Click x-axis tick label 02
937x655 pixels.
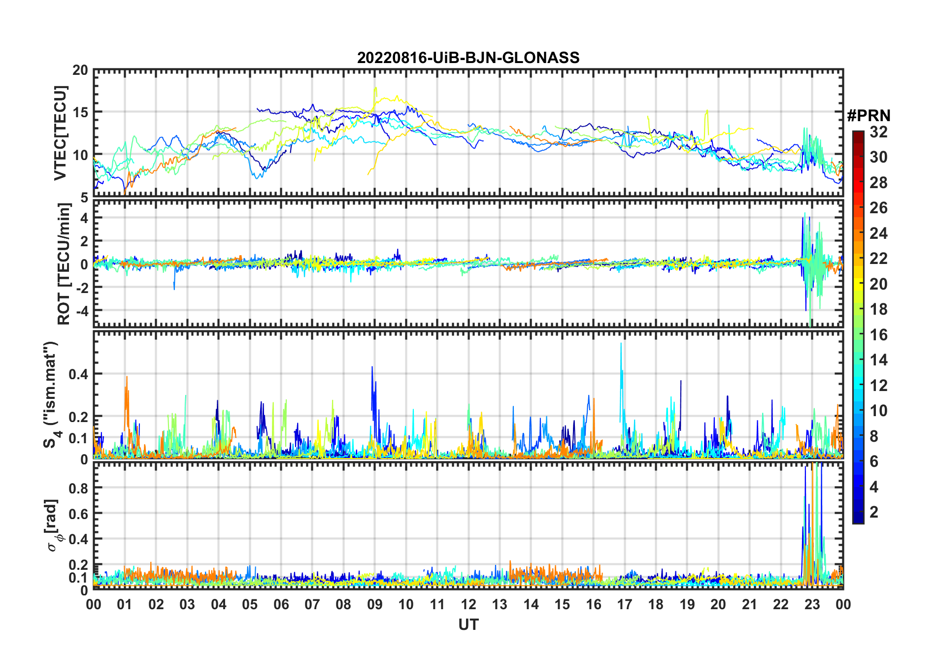(x=156, y=604)
